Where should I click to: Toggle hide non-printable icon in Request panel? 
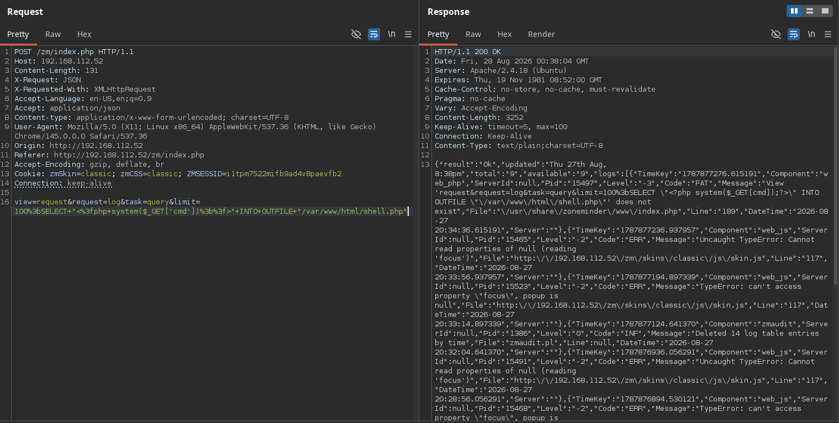(x=356, y=34)
